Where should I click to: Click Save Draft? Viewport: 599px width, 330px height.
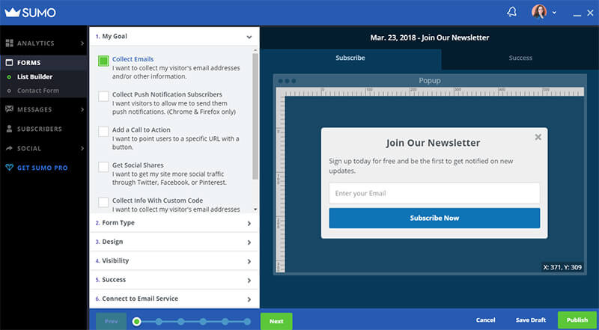(x=531, y=320)
